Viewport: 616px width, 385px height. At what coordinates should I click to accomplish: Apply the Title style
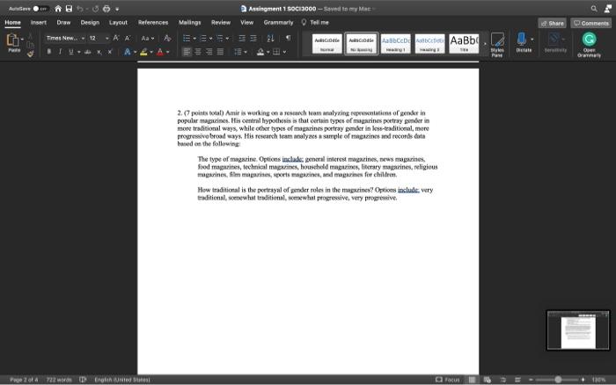[x=464, y=43]
